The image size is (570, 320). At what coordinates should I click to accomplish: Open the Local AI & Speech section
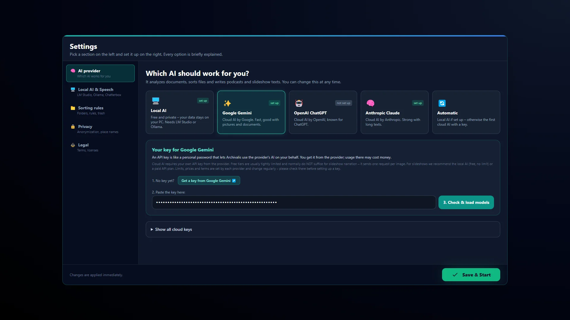[100, 92]
